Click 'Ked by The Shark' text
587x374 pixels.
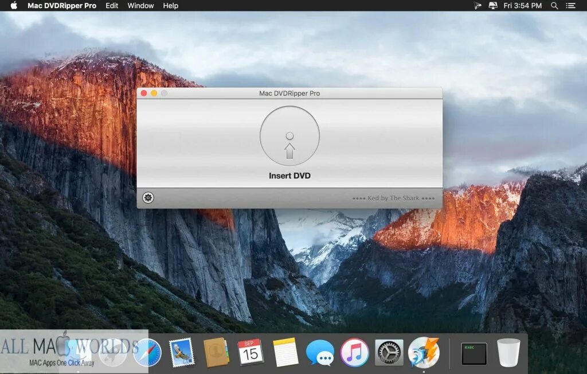[x=393, y=198]
